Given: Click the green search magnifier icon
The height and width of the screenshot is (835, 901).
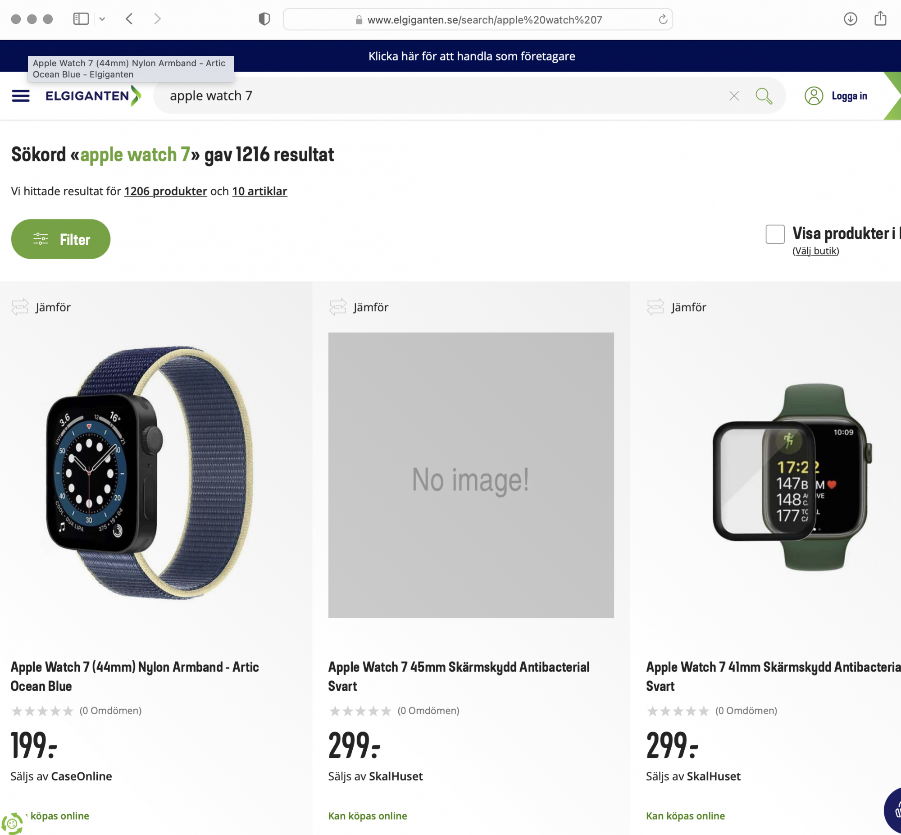Looking at the screenshot, I should point(764,96).
